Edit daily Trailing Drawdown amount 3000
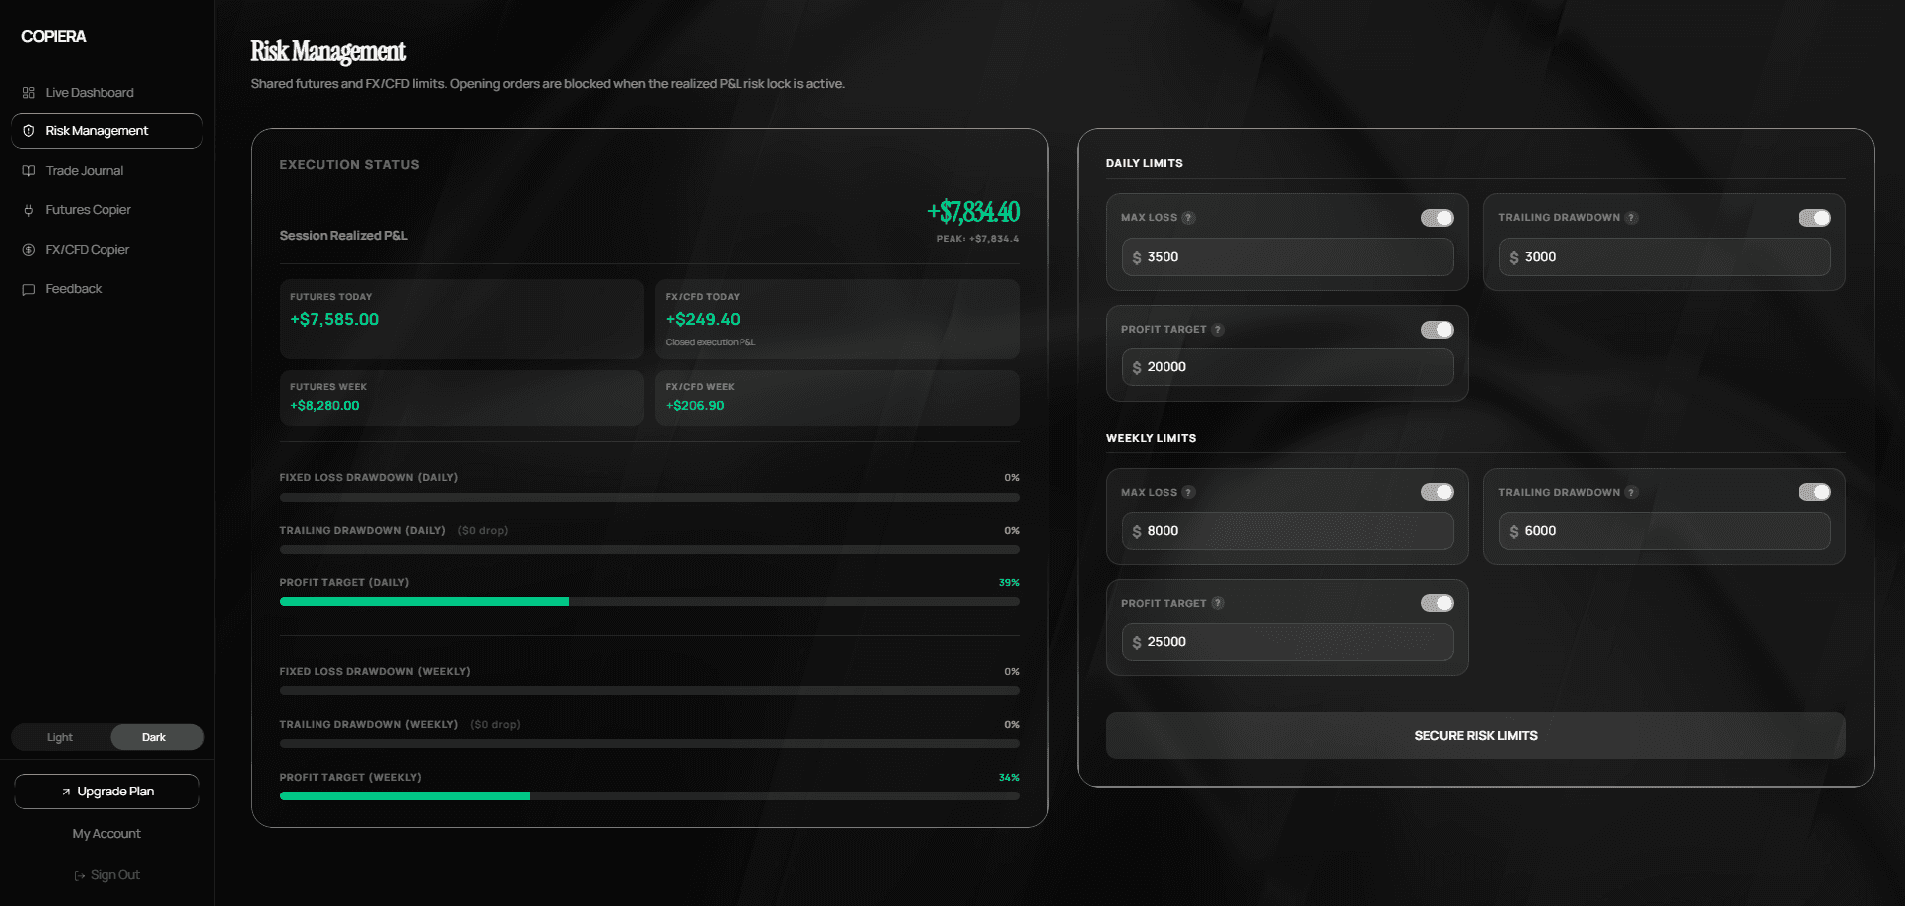Image resolution: width=1905 pixels, height=906 pixels. click(x=1664, y=257)
